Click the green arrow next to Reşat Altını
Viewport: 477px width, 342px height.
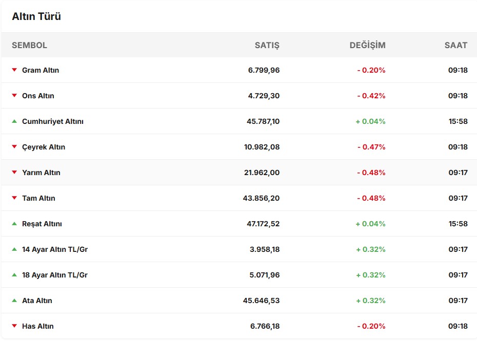pyautogui.click(x=14, y=224)
